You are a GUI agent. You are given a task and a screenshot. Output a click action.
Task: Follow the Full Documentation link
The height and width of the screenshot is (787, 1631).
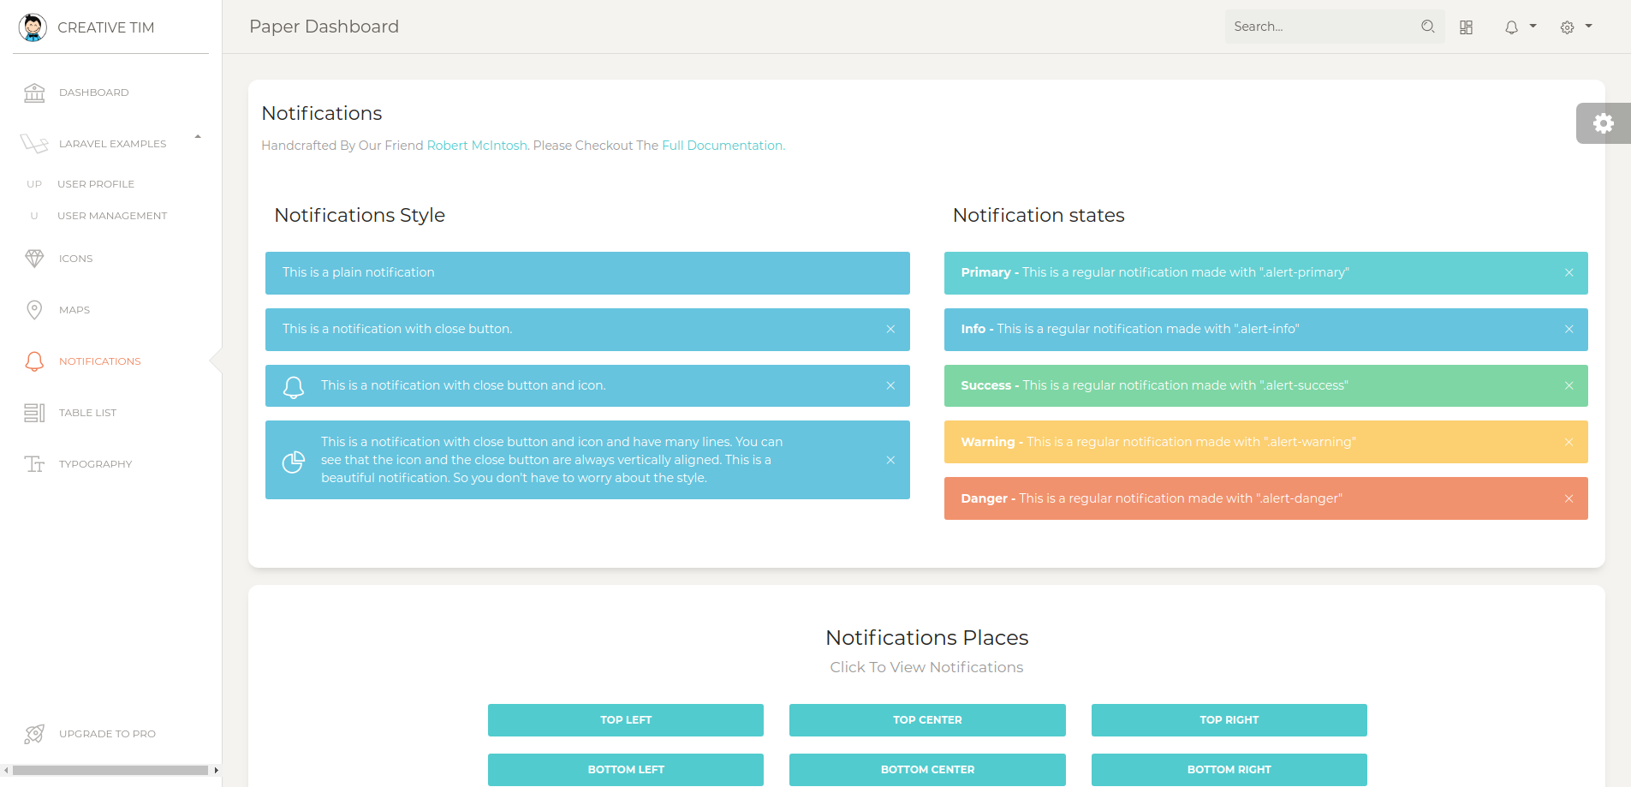[x=723, y=146]
